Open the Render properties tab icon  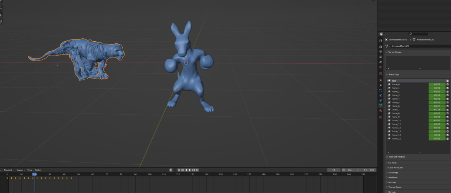(x=381, y=47)
